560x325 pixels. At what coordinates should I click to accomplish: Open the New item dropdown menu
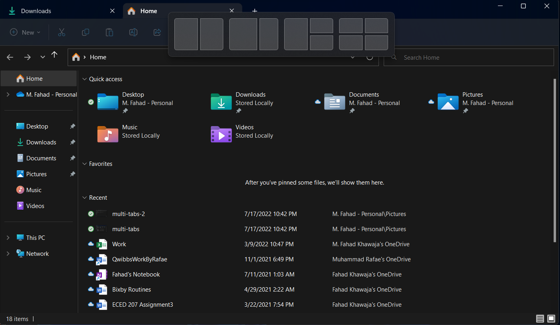(x=25, y=32)
